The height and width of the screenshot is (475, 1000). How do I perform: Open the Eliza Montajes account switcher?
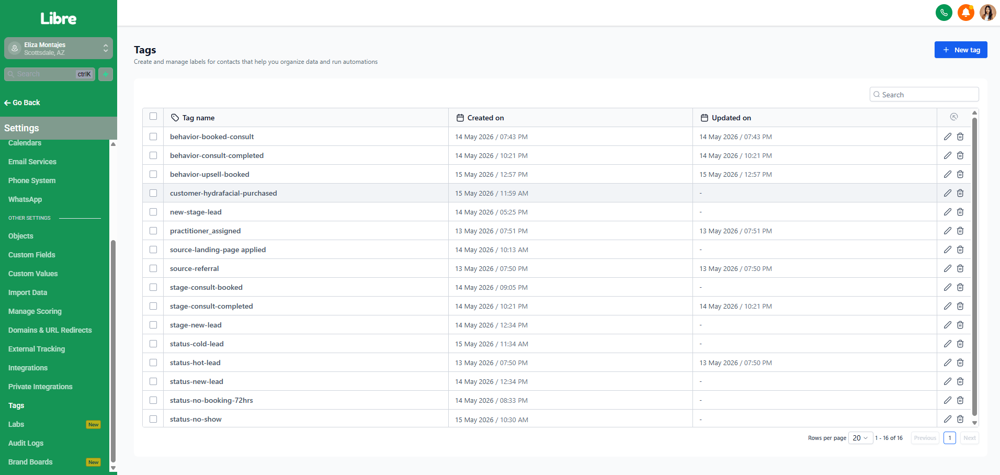[x=59, y=48]
